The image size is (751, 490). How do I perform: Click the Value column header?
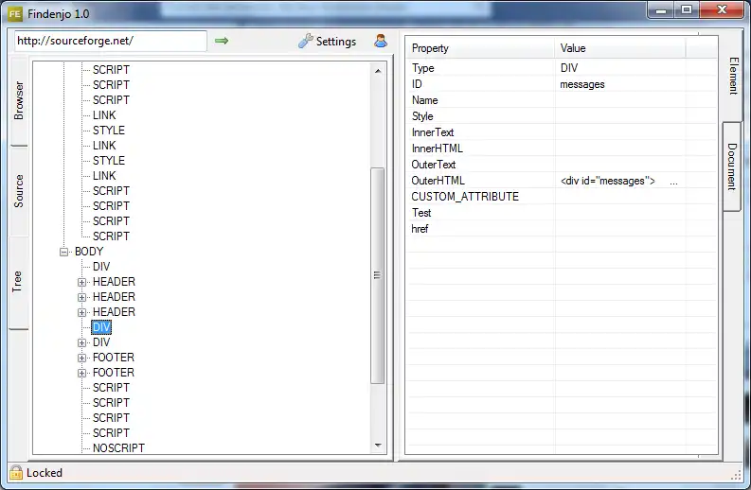[620, 48]
